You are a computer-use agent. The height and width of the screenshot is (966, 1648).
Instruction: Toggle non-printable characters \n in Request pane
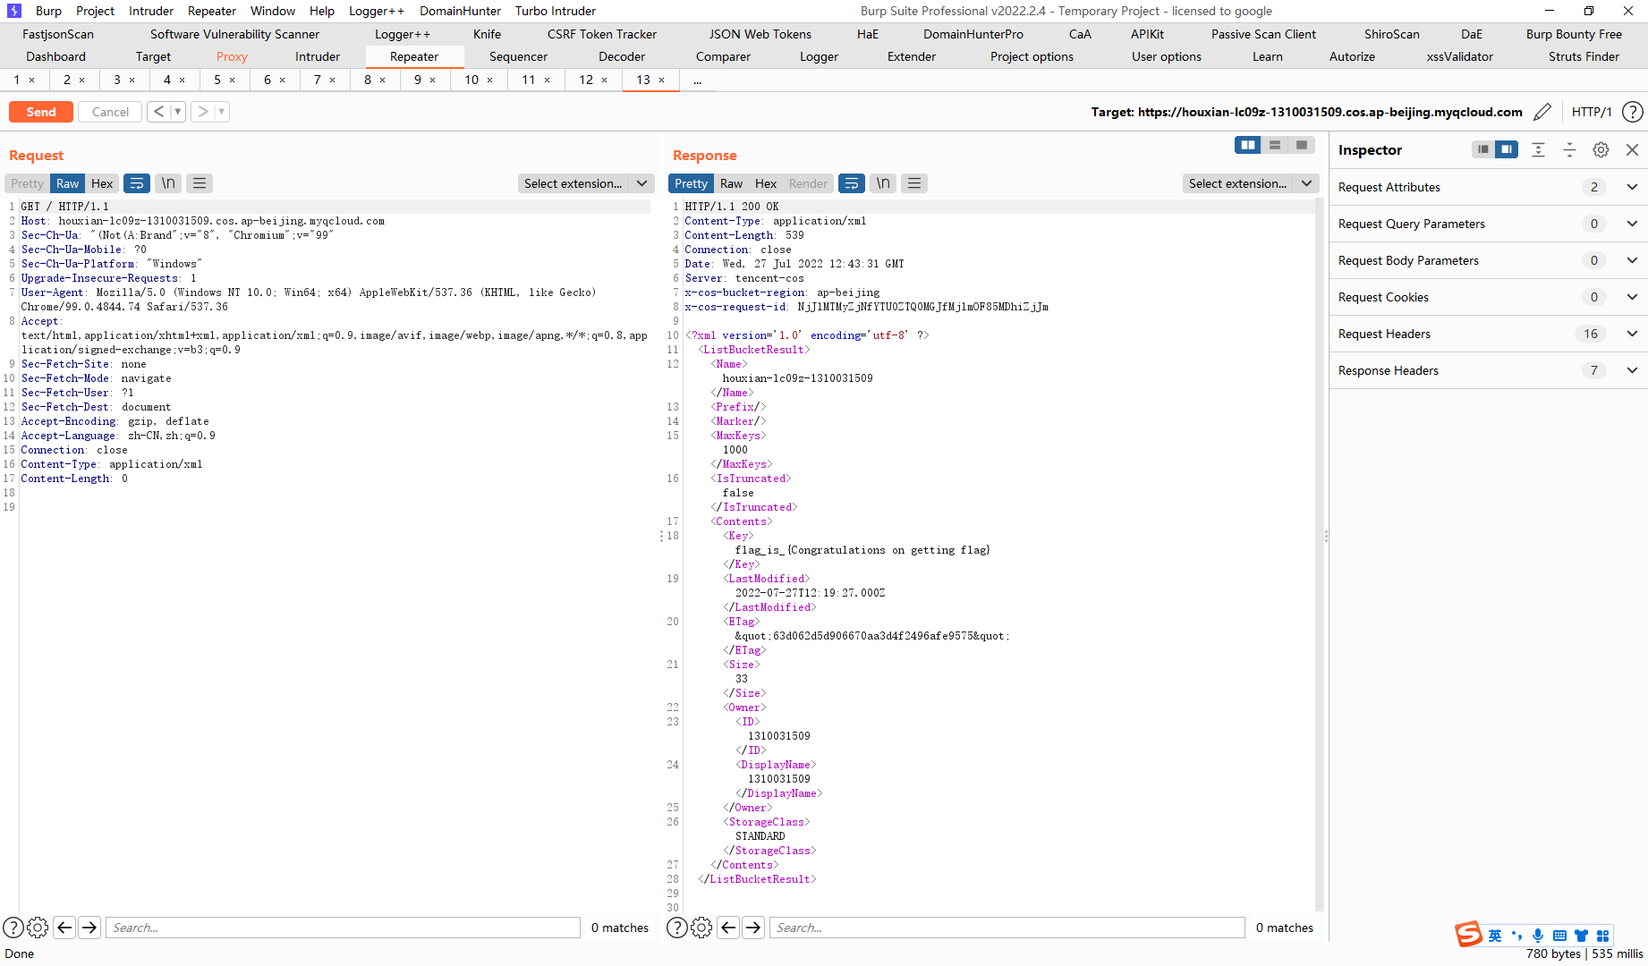point(168,183)
